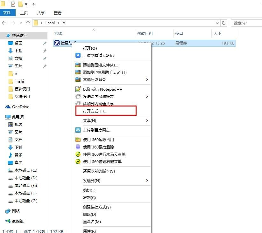Switch to the 主页 ribbon tab
This screenshot has width=262, height=233.
coord(24,13)
